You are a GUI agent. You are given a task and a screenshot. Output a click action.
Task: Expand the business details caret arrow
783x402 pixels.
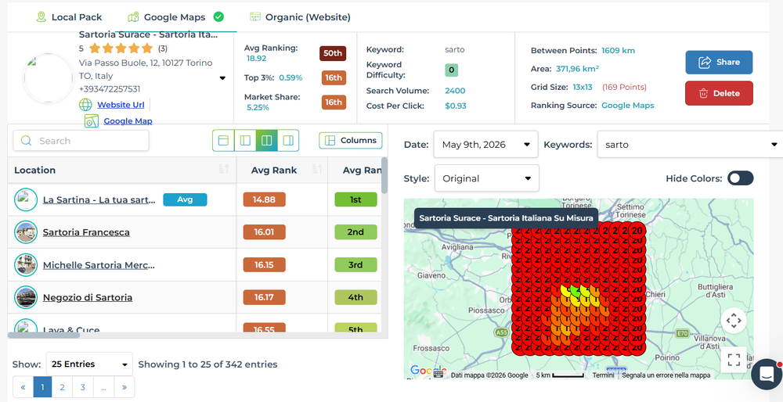(x=222, y=77)
